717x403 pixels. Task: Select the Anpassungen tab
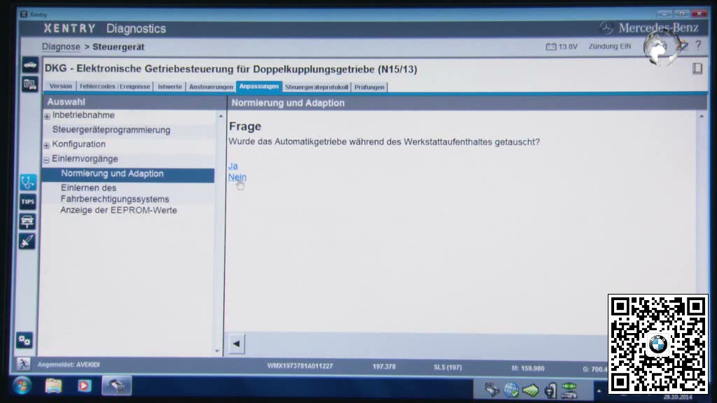coord(259,86)
